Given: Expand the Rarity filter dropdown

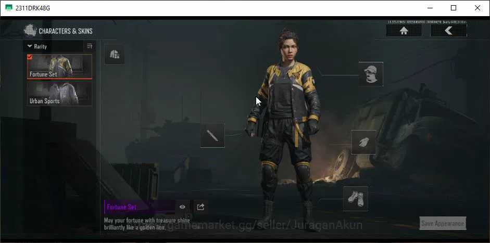Looking at the screenshot, I should coord(37,46).
